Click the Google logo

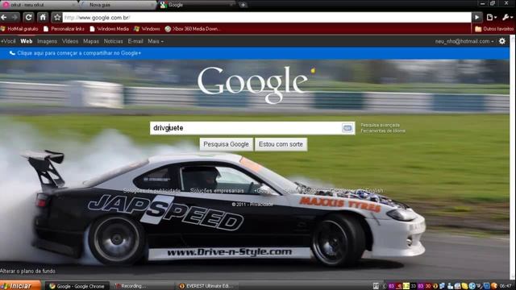point(252,85)
